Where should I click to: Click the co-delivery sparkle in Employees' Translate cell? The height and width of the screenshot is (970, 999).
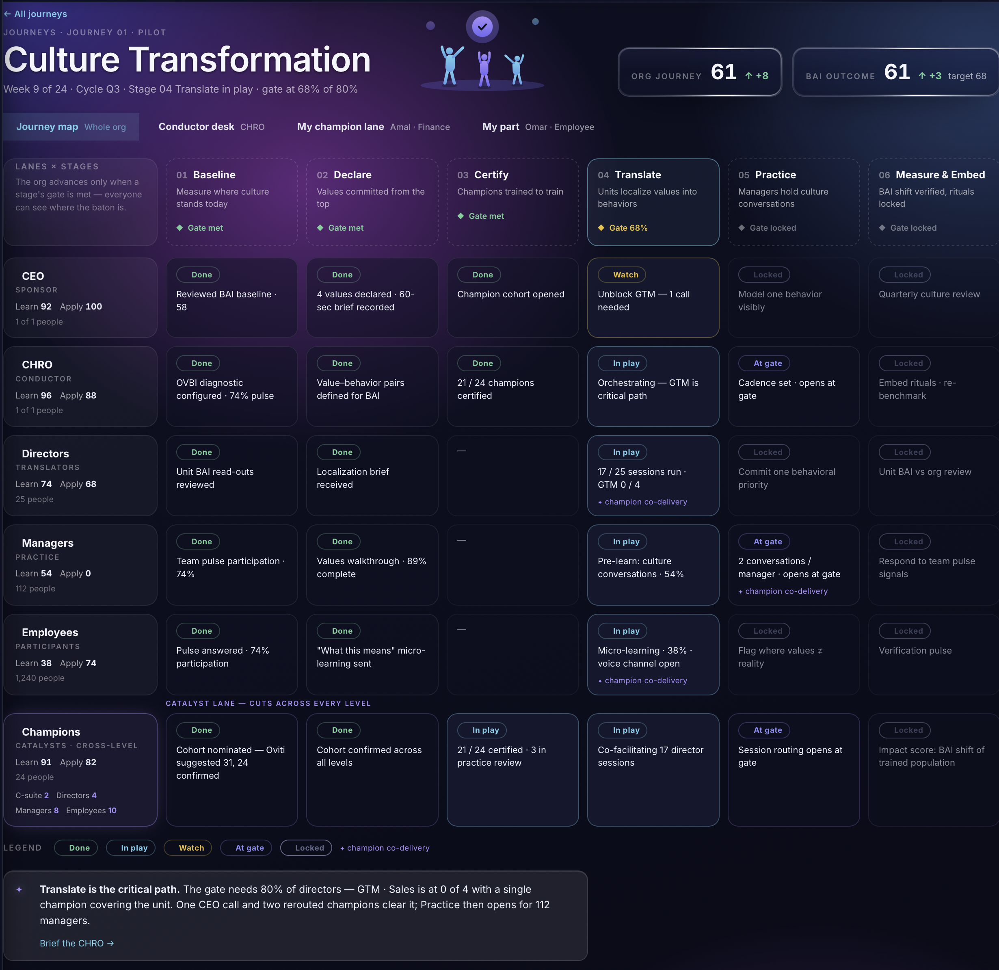tap(600, 681)
